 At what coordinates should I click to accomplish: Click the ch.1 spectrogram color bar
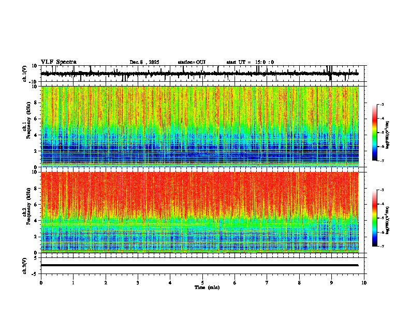(375, 133)
